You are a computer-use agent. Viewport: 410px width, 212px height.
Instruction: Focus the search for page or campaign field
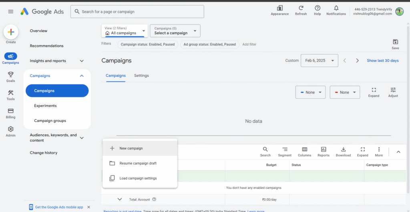tap(137, 12)
